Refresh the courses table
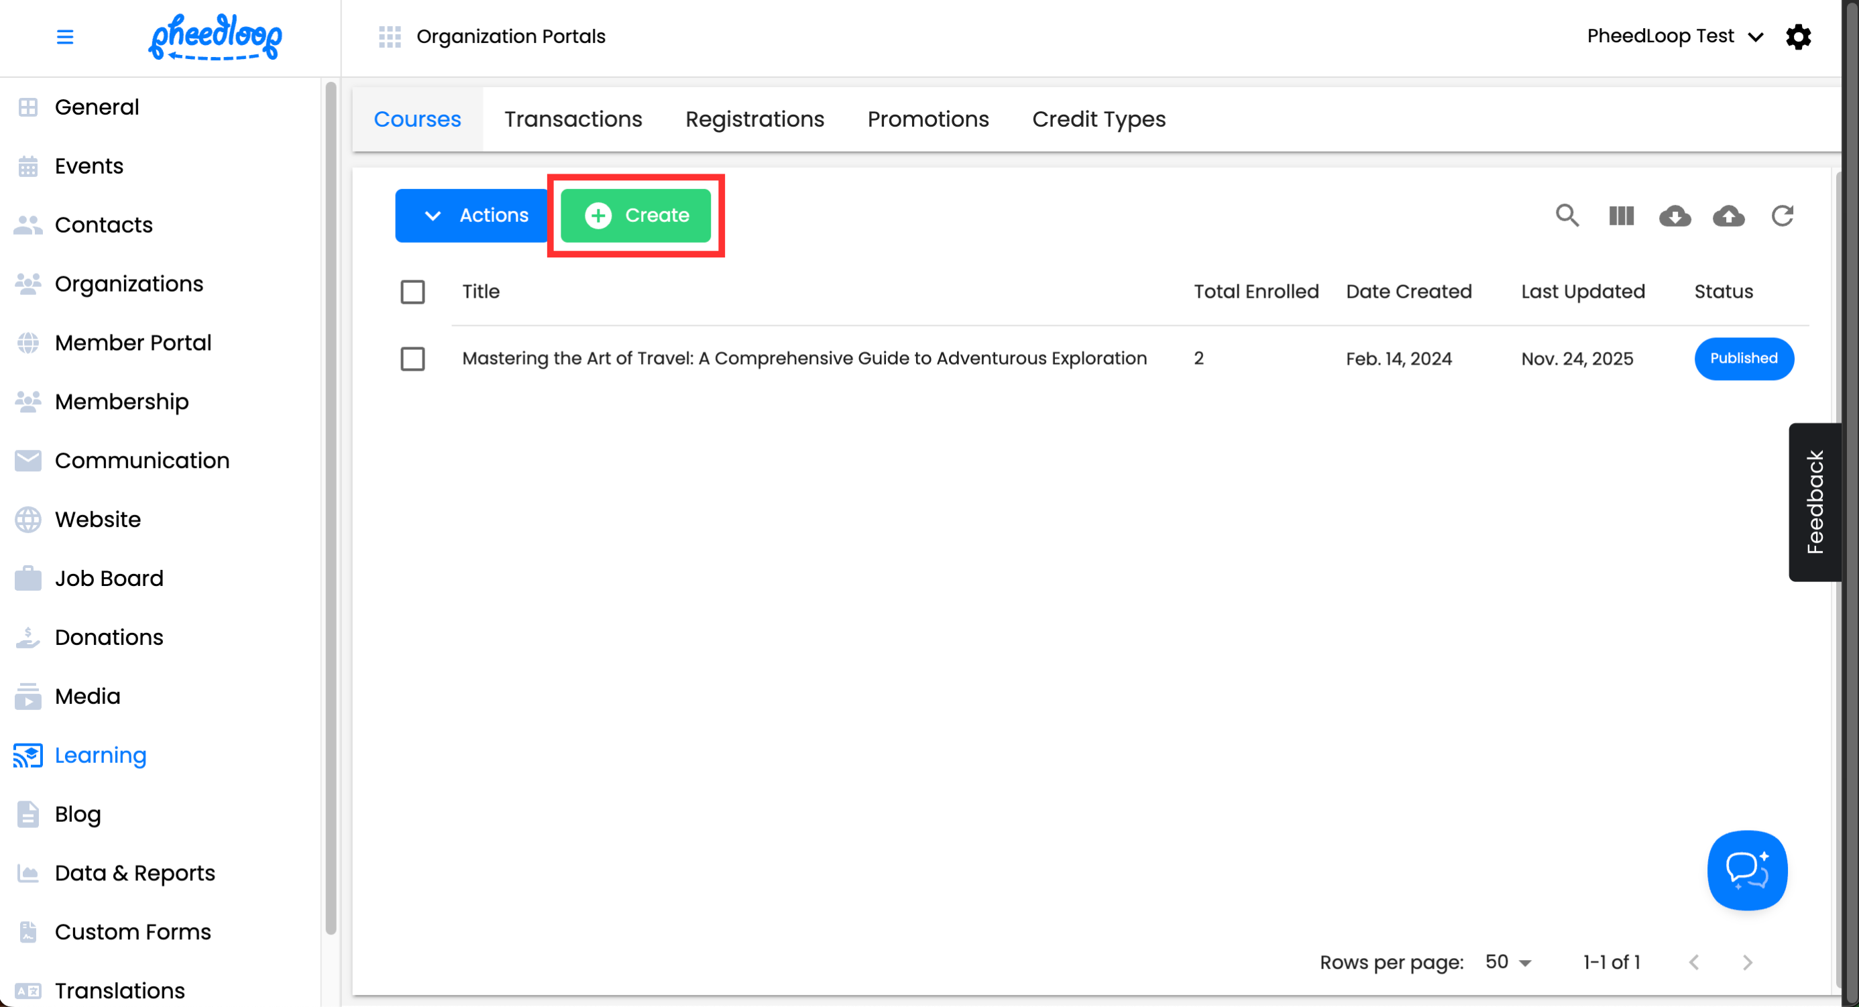This screenshot has height=1007, width=1859. (1782, 216)
